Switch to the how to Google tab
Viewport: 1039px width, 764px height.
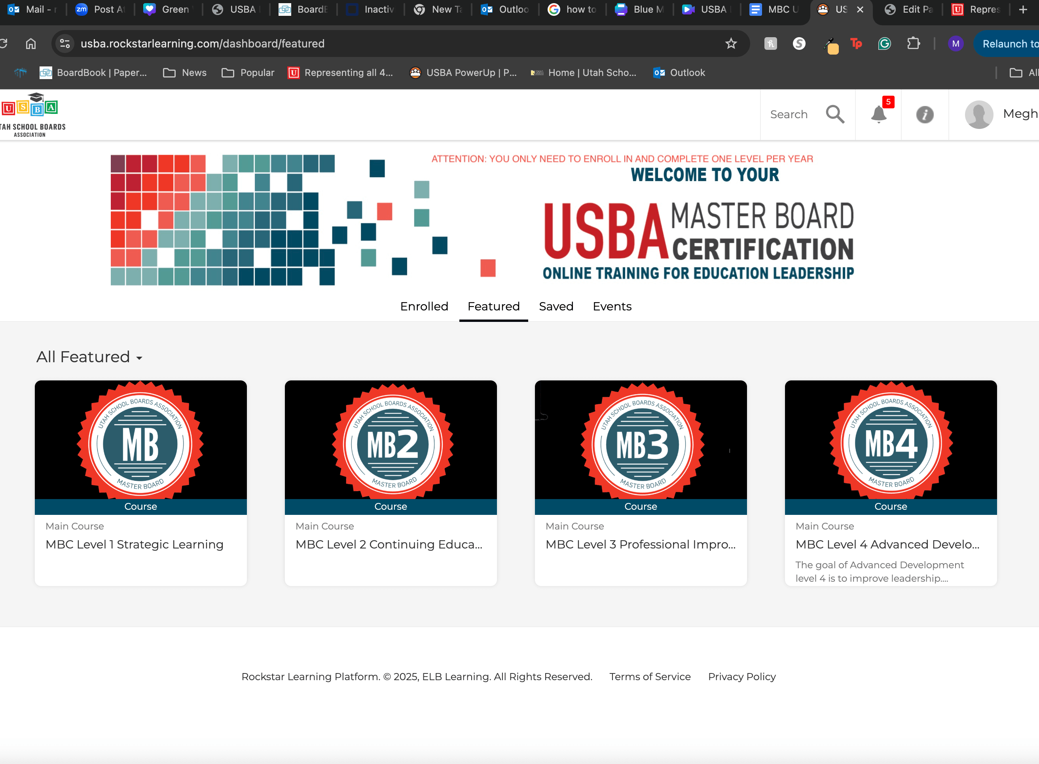pyautogui.click(x=573, y=9)
